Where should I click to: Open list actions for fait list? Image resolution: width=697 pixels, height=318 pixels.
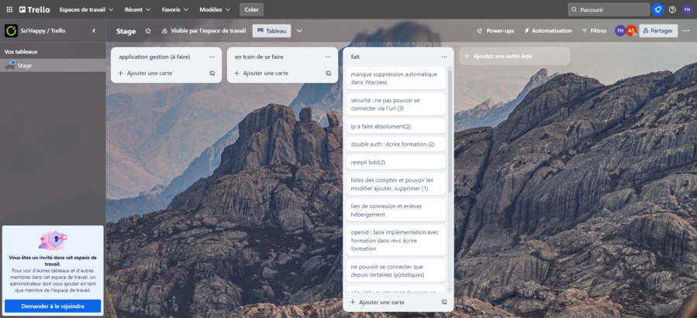coord(444,56)
